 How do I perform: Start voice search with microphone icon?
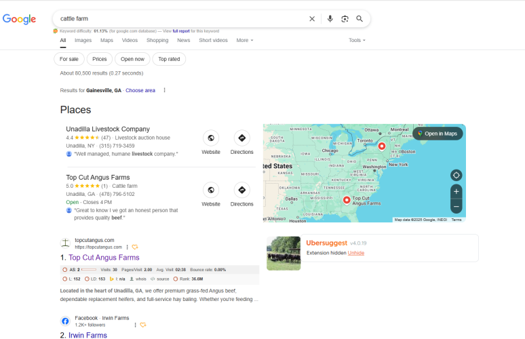[330, 19]
